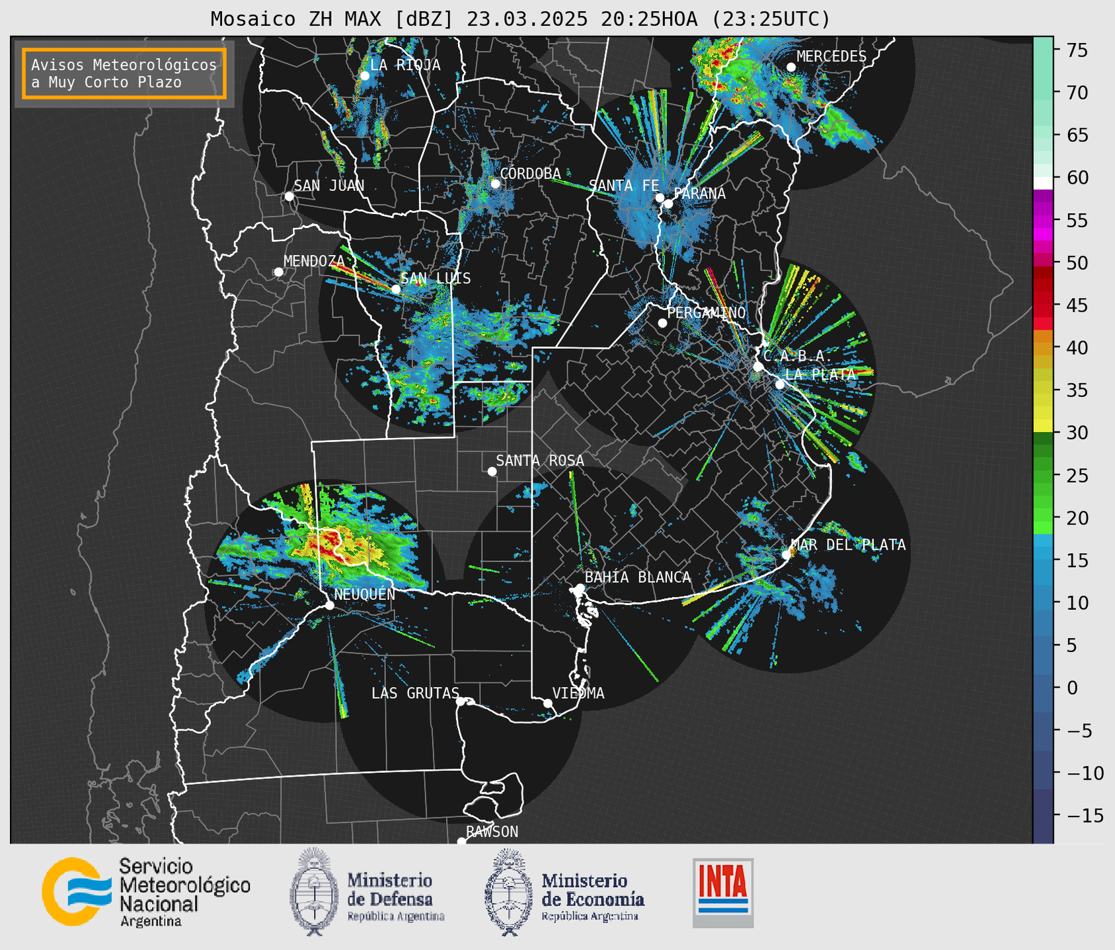Select the C.A.B.A. city marker
The height and width of the screenshot is (950, 1115).
coord(758,367)
